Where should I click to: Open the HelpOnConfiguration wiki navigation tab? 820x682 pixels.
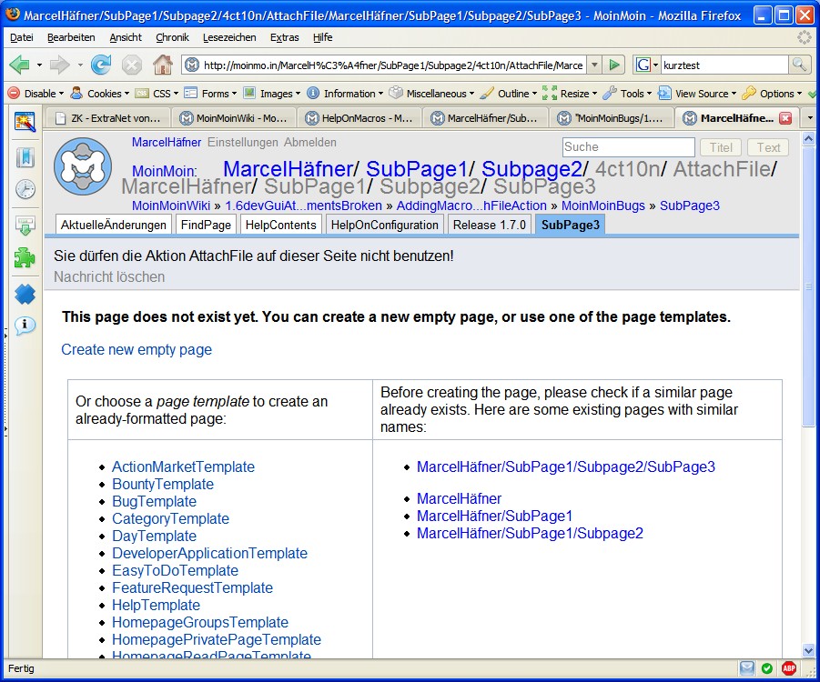point(385,225)
